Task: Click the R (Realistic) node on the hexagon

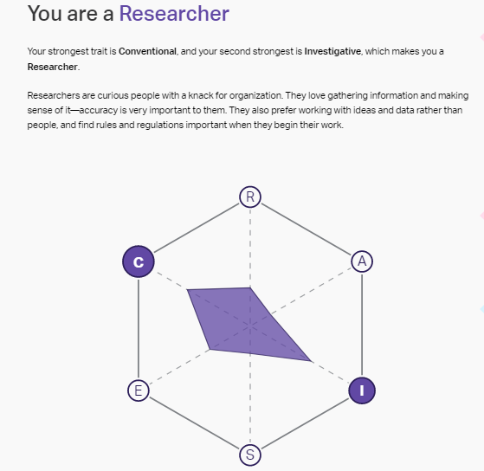Action: [250, 197]
